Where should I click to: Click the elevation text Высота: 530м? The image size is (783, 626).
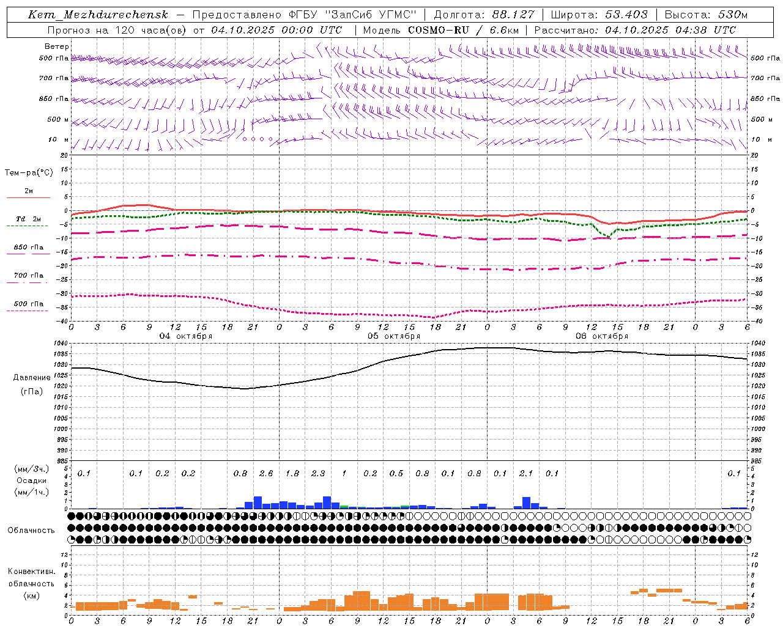pyautogui.click(x=706, y=15)
